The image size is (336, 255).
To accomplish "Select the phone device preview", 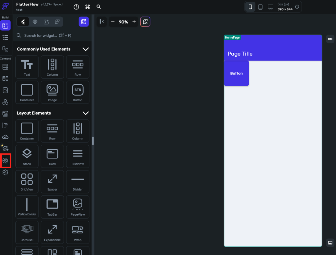I will coord(250,7).
